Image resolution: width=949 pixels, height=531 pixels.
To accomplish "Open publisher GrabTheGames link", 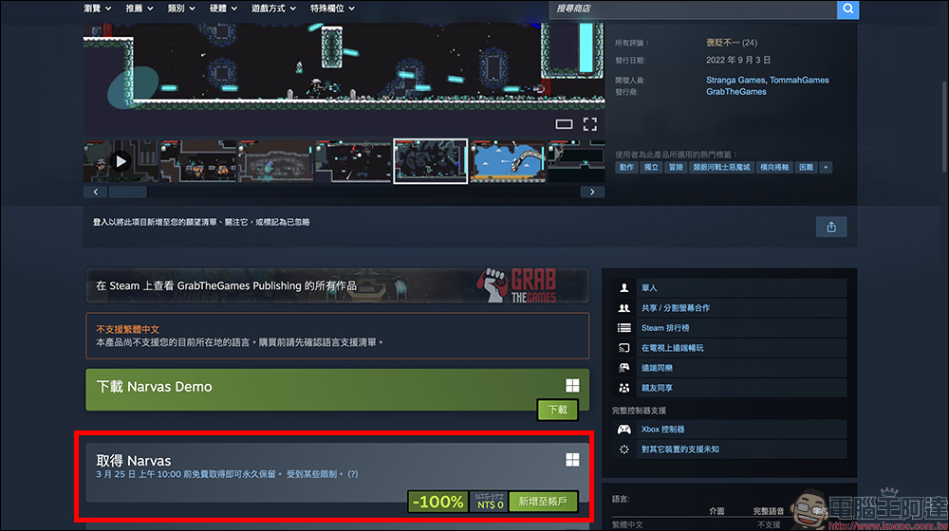I will pyautogui.click(x=736, y=91).
